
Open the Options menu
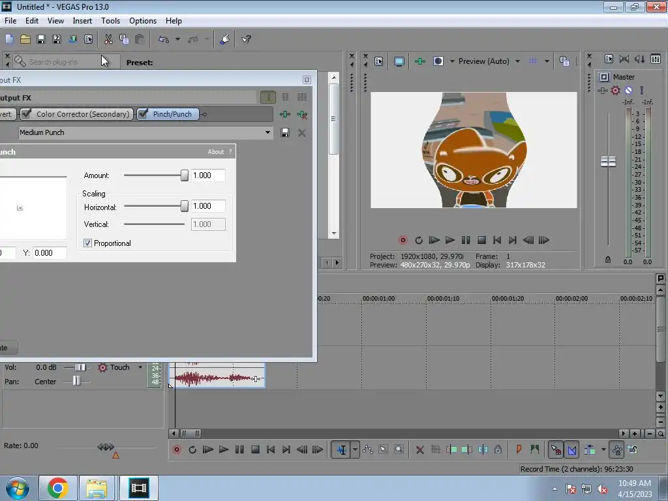pos(143,21)
